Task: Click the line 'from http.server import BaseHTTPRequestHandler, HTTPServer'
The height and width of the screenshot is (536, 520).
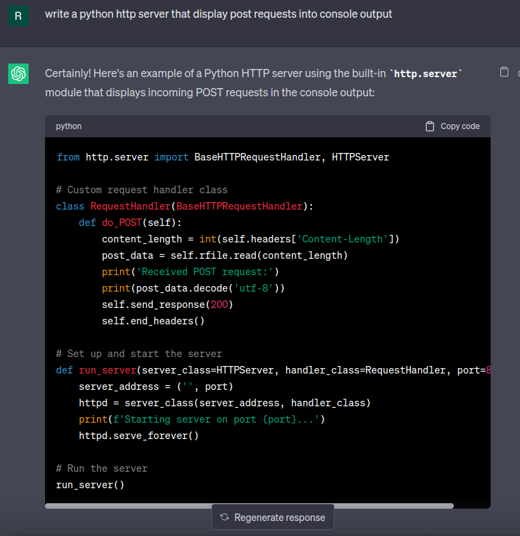Action: 222,157
